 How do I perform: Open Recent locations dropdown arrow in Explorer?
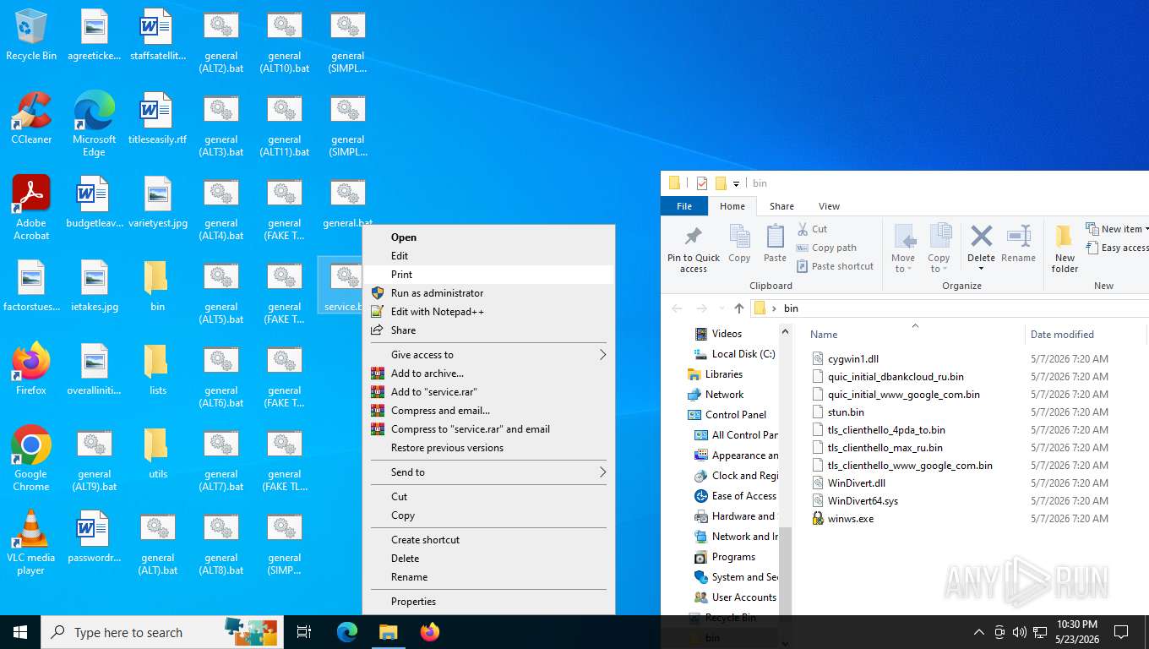pos(721,308)
